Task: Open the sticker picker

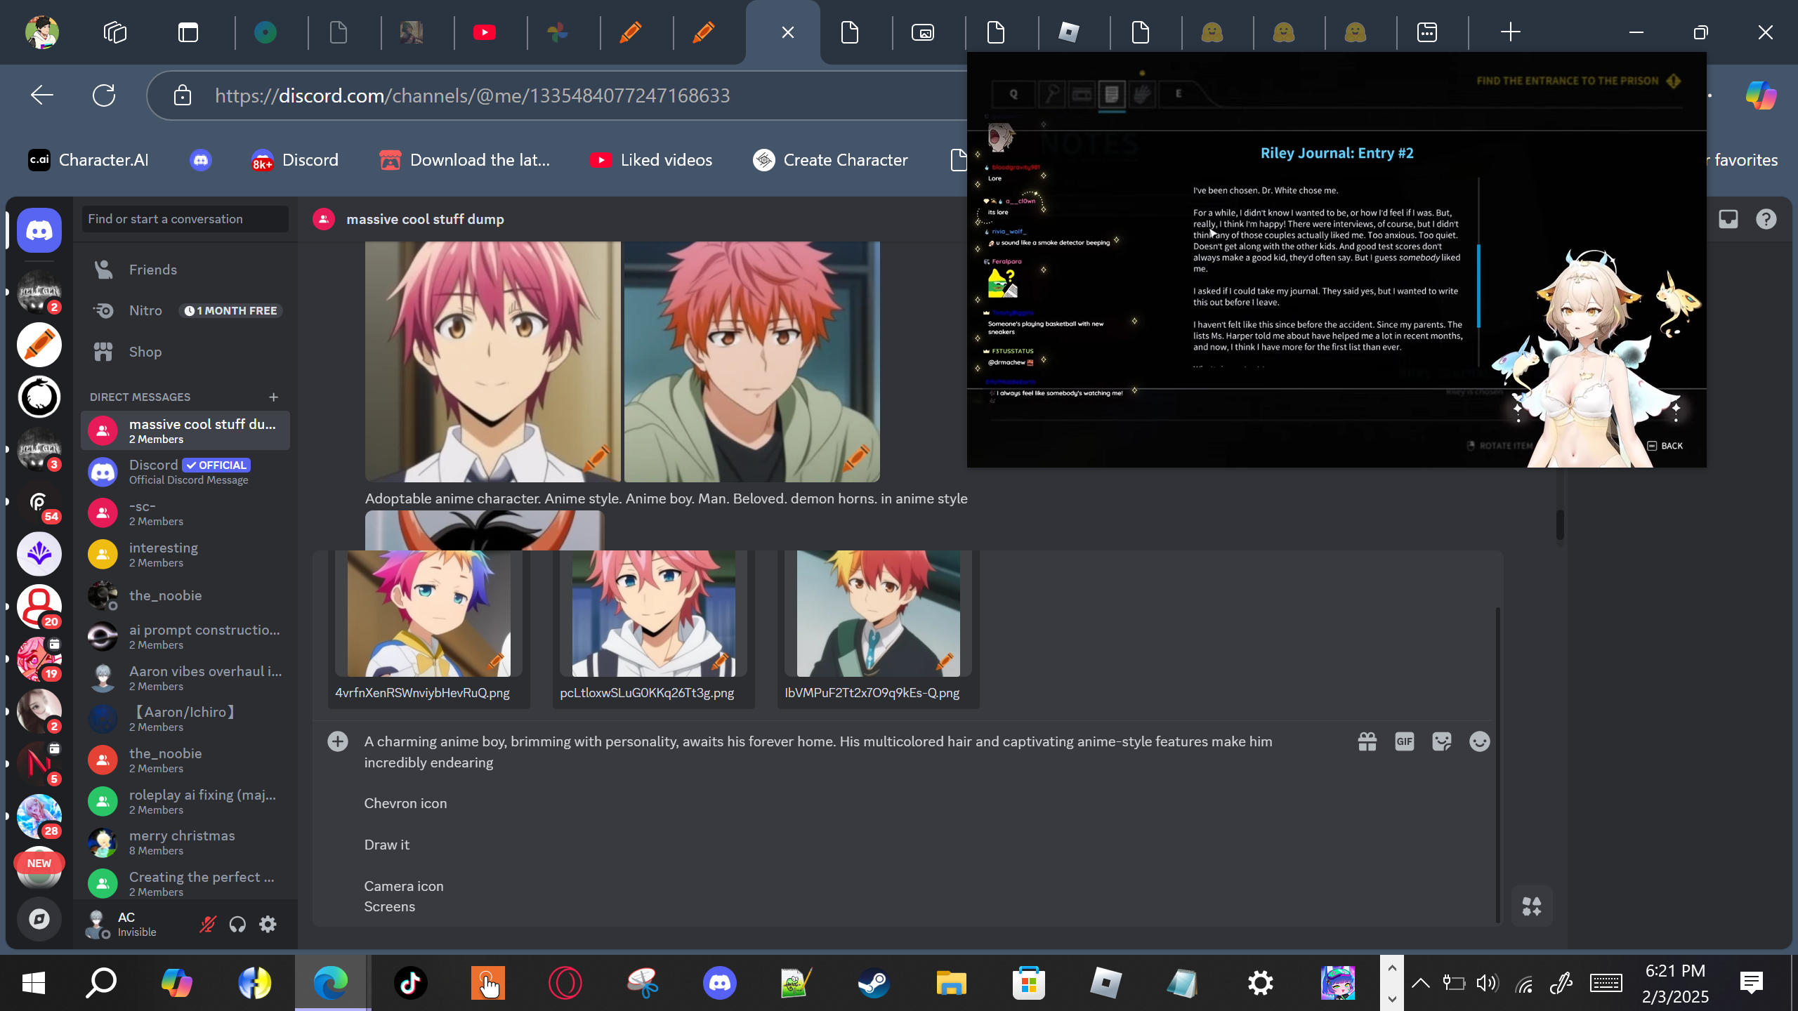Action: (1441, 741)
